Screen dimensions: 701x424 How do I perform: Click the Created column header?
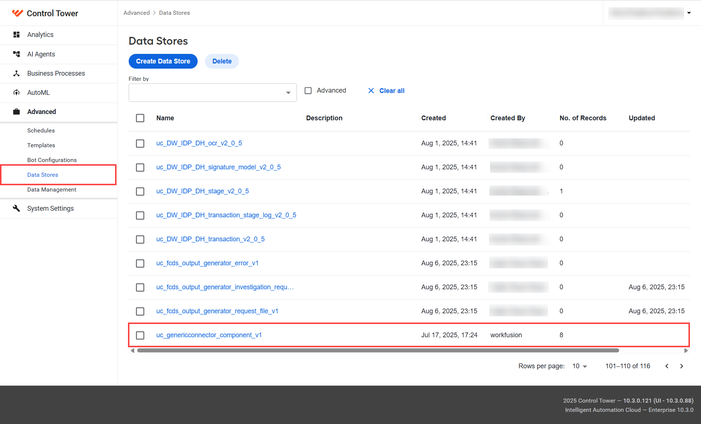(434, 118)
